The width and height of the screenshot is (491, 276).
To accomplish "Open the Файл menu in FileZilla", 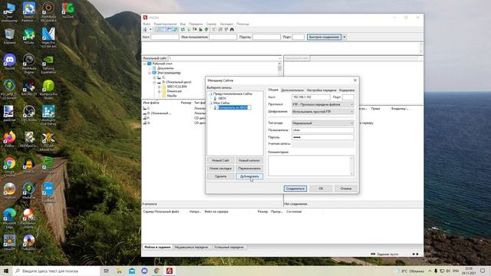I will click(147, 24).
